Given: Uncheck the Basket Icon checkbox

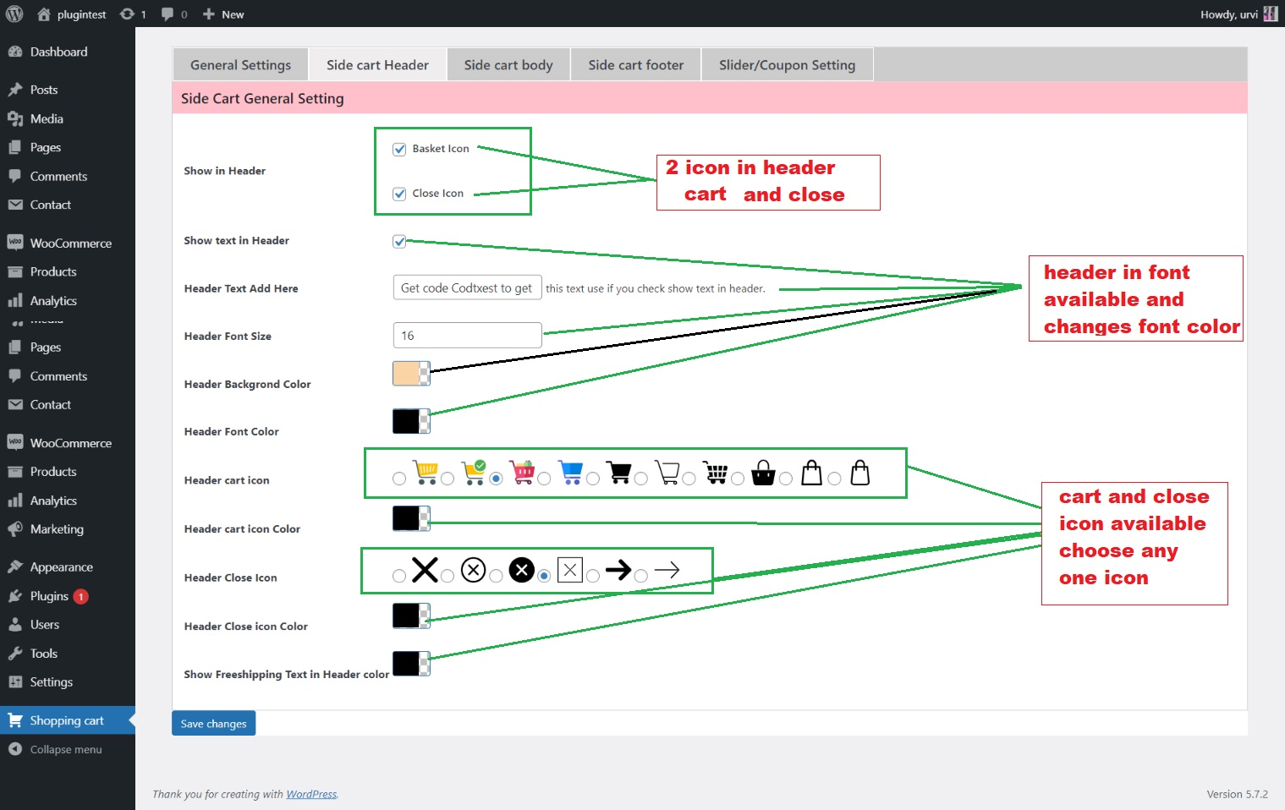Looking at the screenshot, I should click(399, 149).
